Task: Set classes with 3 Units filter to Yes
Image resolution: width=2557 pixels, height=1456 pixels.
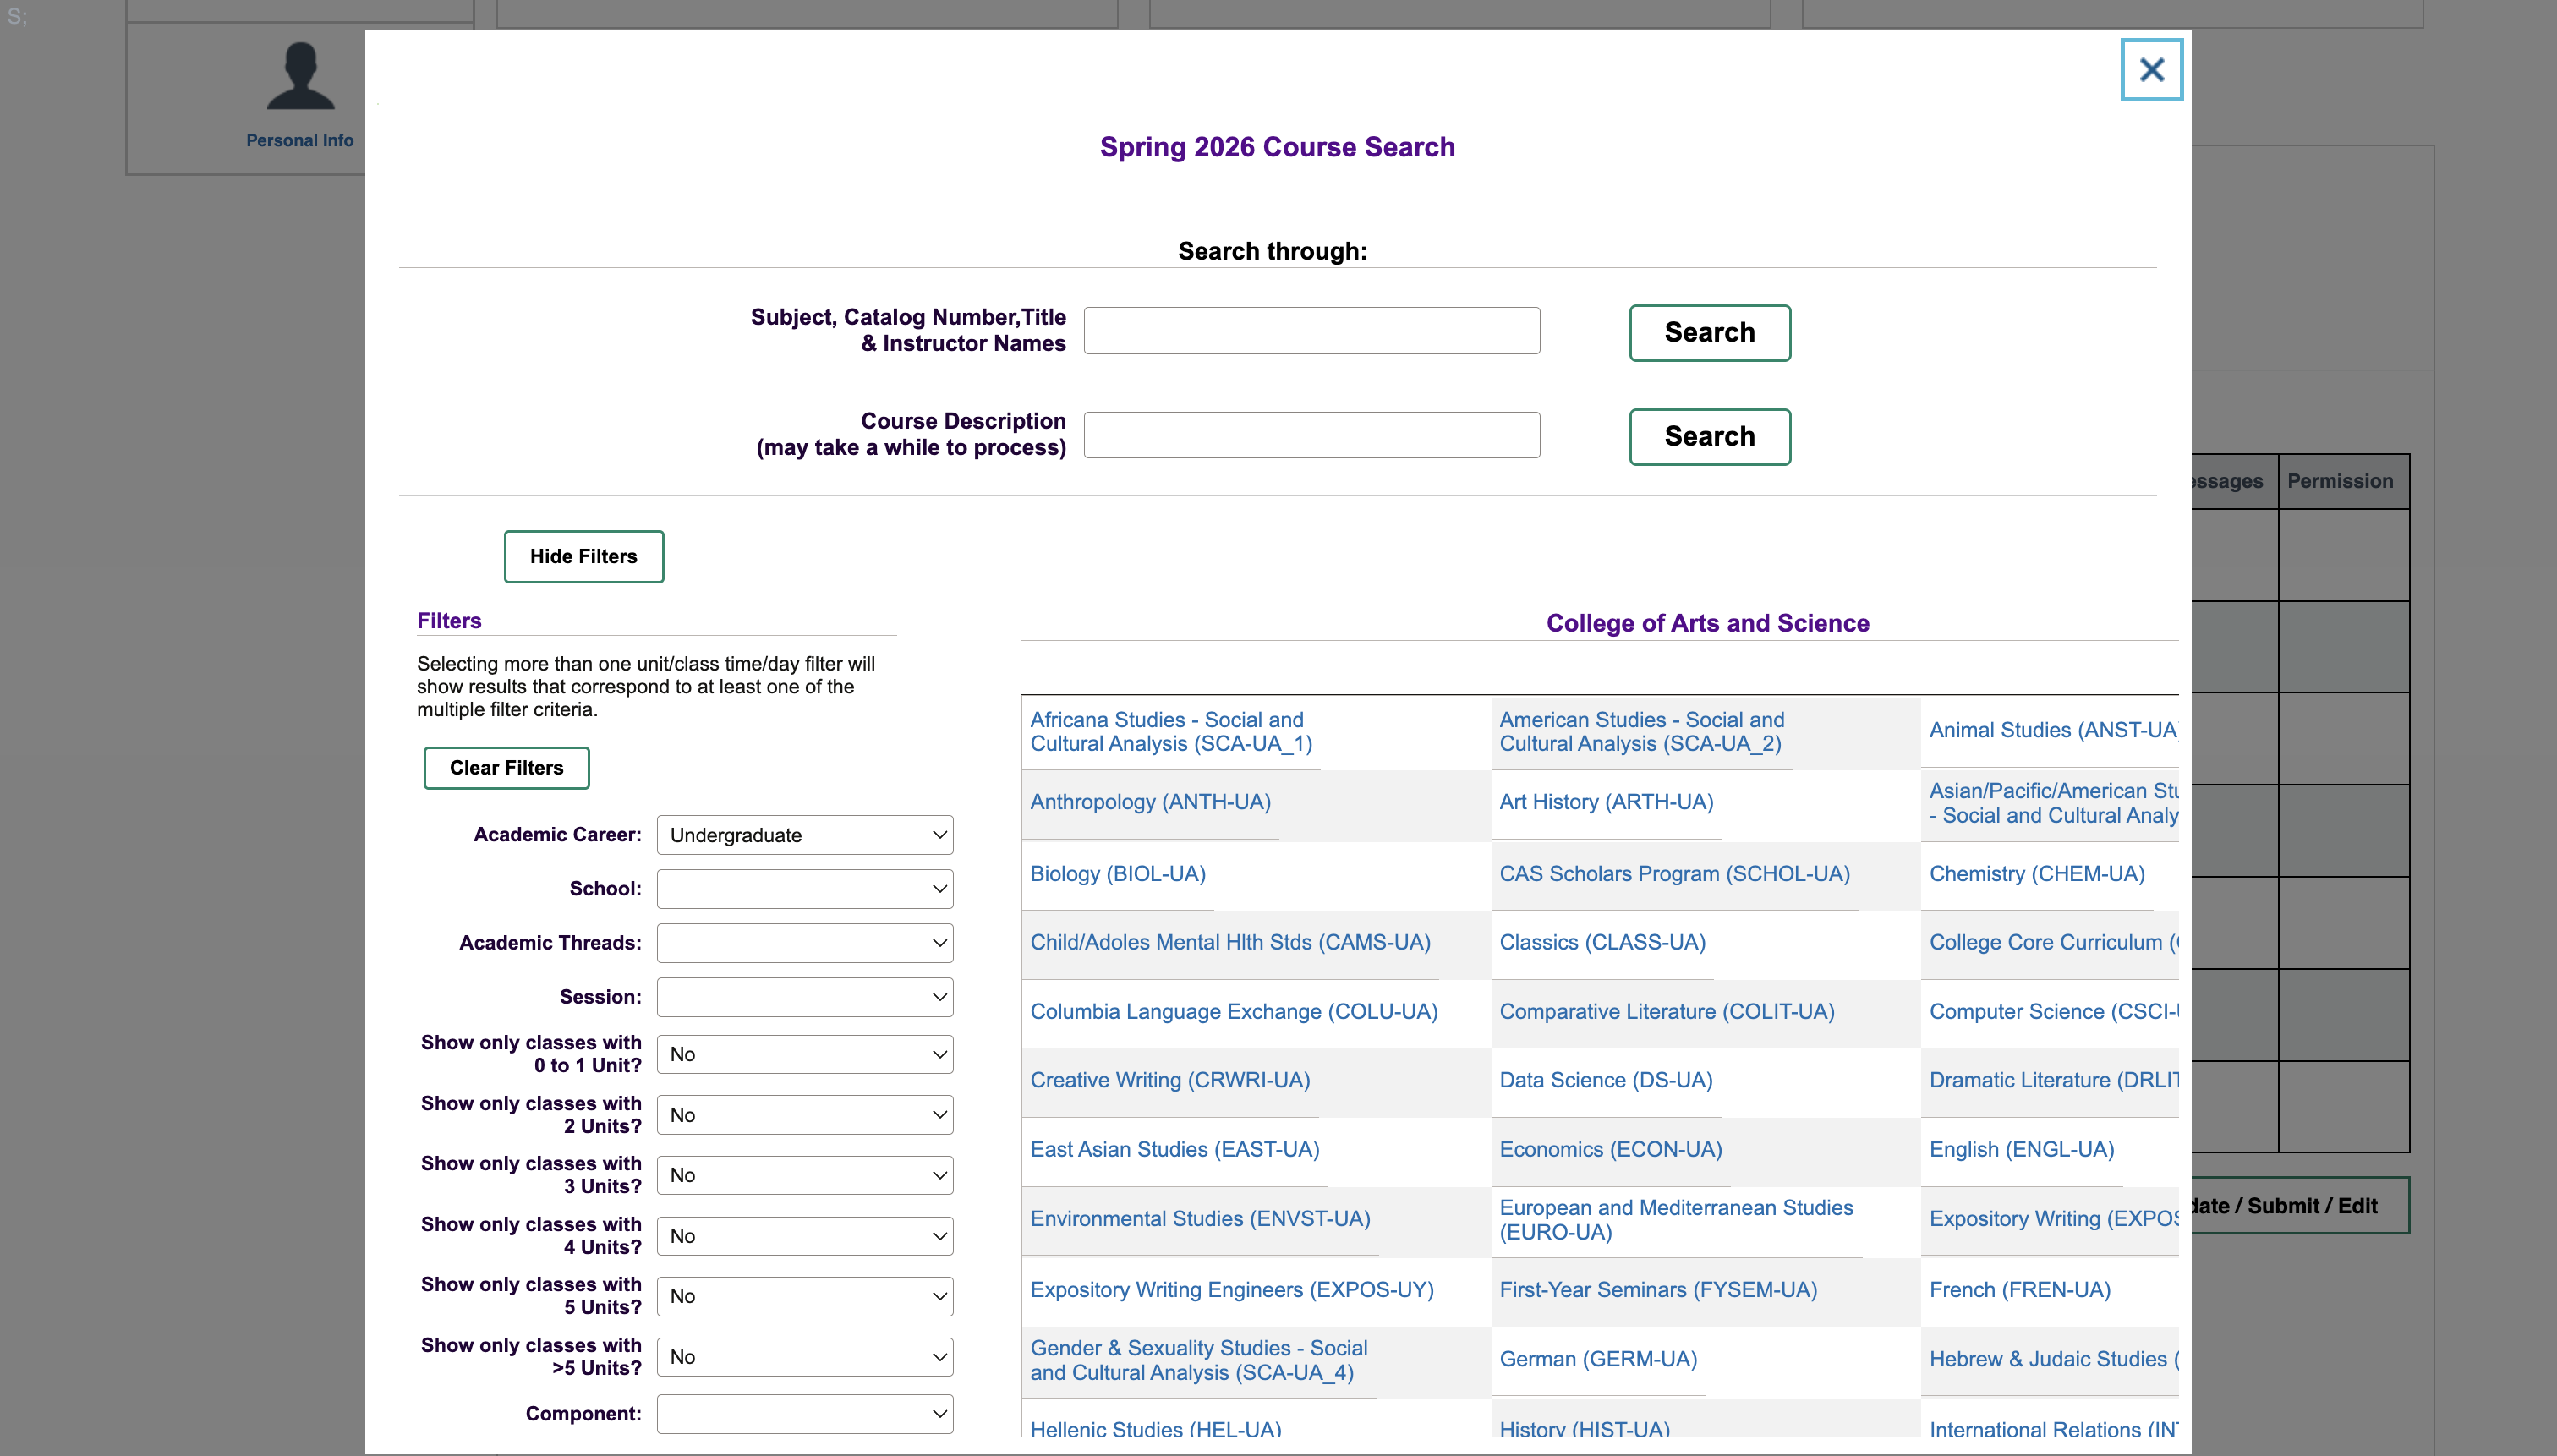Action: pyautogui.click(x=803, y=1175)
